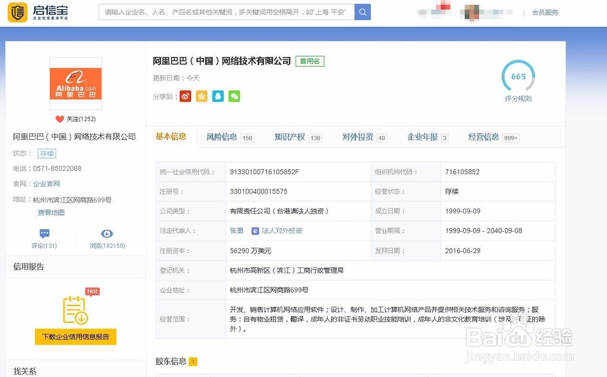Click business term 1999-09-09 - 2040-09-08
Viewport: 607px width, 377px height.
click(x=484, y=231)
